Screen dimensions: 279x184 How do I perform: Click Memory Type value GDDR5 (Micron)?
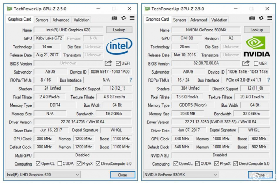click(x=193, y=105)
